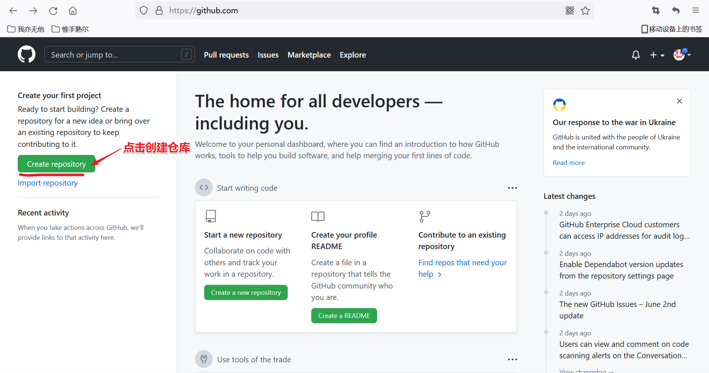Click the wrench icon beside Use tools of the trade
Screen dimensions: 709x373
(x=203, y=359)
